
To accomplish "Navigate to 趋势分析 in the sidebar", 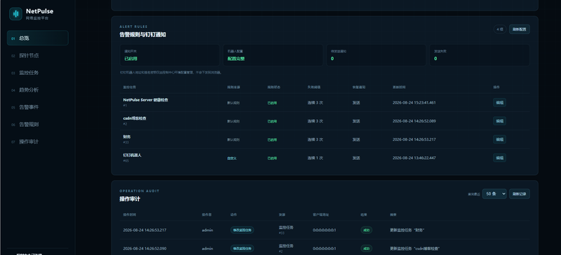I will coord(38,90).
